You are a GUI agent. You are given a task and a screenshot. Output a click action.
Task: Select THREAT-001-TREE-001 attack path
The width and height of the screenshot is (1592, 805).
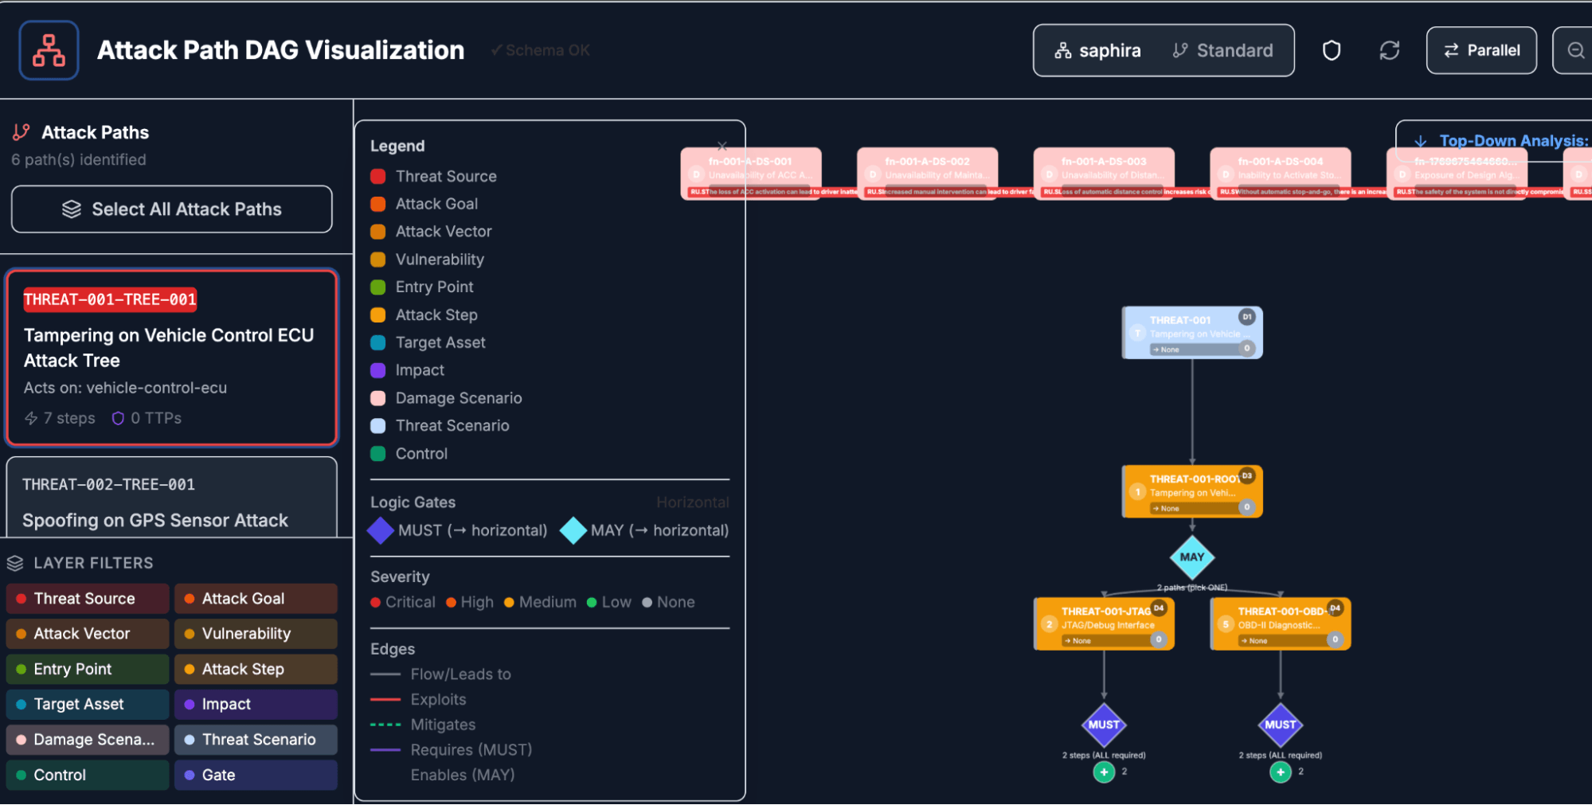(171, 358)
